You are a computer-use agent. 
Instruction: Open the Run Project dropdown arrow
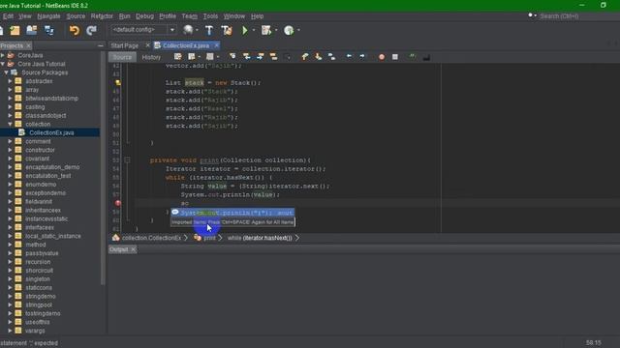click(x=254, y=30)
